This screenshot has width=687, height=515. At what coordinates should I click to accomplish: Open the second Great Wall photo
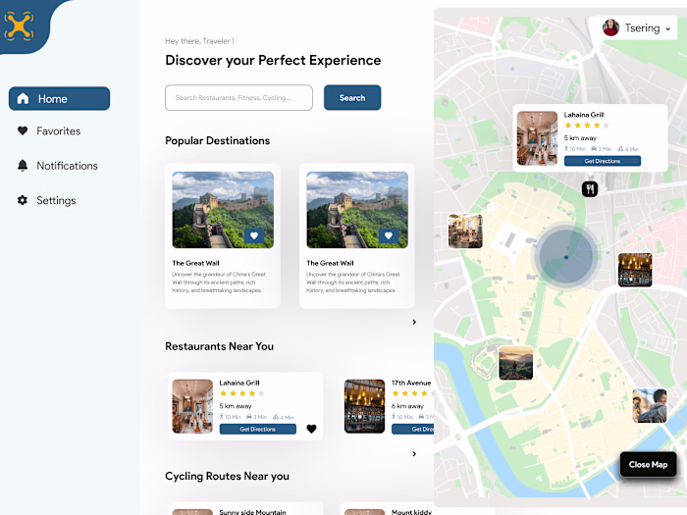357,210
